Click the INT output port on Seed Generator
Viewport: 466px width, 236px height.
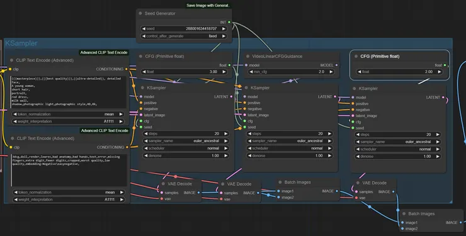tap(229, 22)
